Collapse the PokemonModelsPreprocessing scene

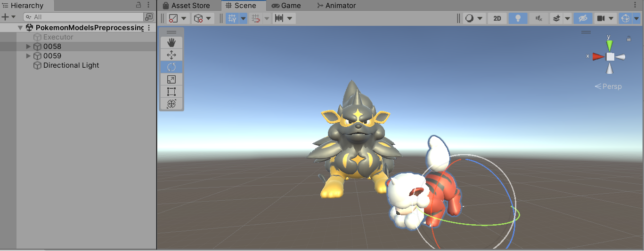coord(20,28)
